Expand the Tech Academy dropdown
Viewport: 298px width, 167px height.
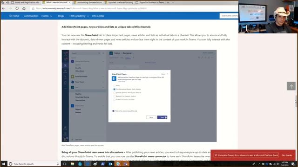click(x=79, y=16)
